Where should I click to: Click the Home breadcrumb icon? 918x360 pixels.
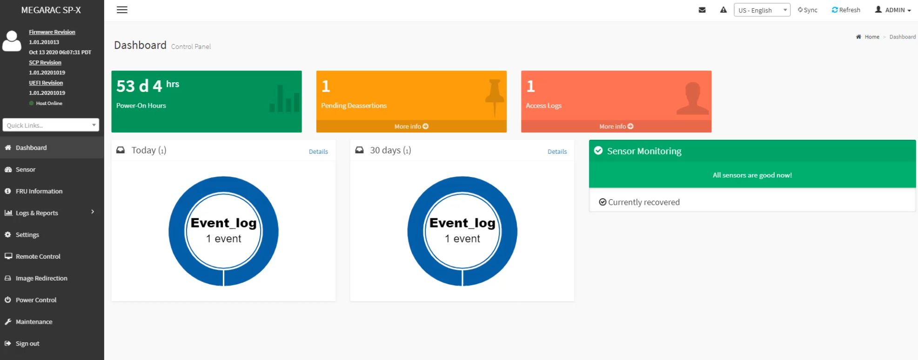point(858,37)
